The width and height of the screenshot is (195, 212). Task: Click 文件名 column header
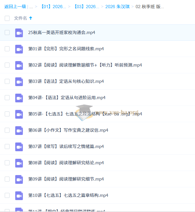pyautogui.click(x=20, y=18)
